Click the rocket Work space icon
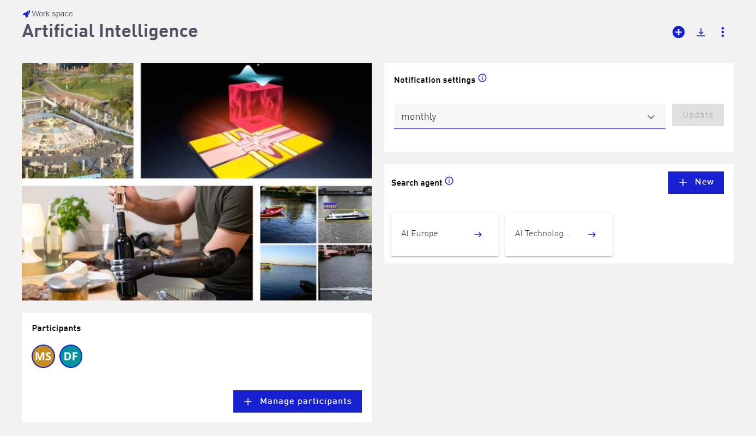This screenshot has height=436, width=756. click(x=26, y=14)
